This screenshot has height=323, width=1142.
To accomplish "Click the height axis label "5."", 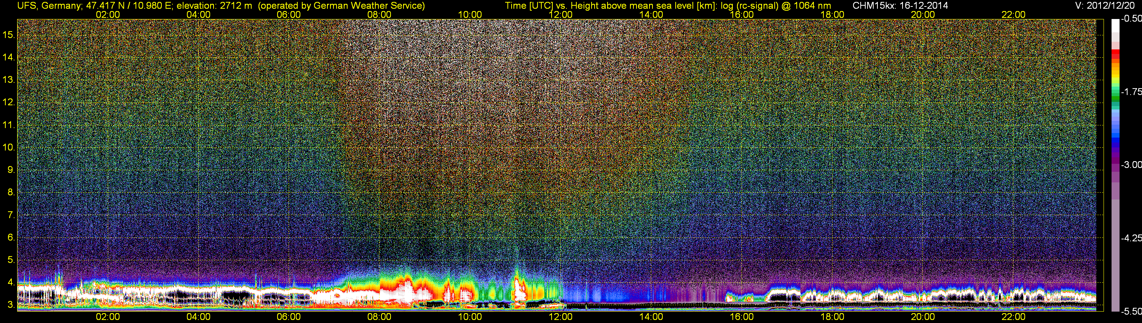I will click(11, 260).
